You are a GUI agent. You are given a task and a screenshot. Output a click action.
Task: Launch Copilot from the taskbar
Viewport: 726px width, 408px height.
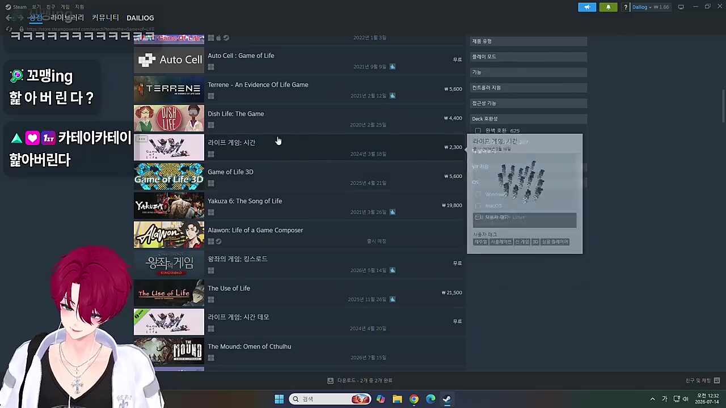pyautogui.click(x=381, y=399)
